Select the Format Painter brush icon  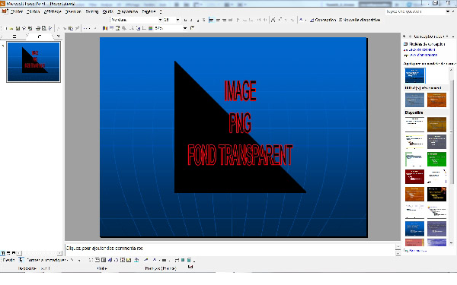tap(77, 28)
